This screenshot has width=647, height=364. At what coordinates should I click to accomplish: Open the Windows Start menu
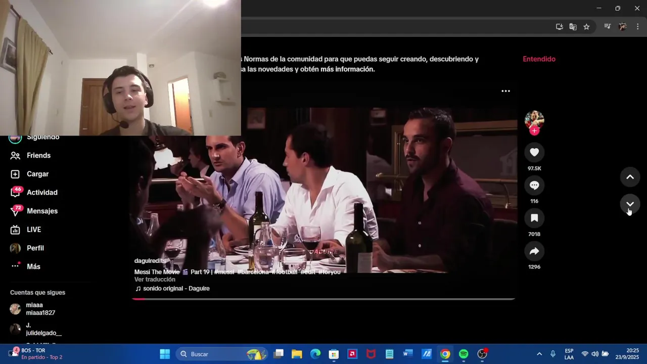tap(165, 354)
